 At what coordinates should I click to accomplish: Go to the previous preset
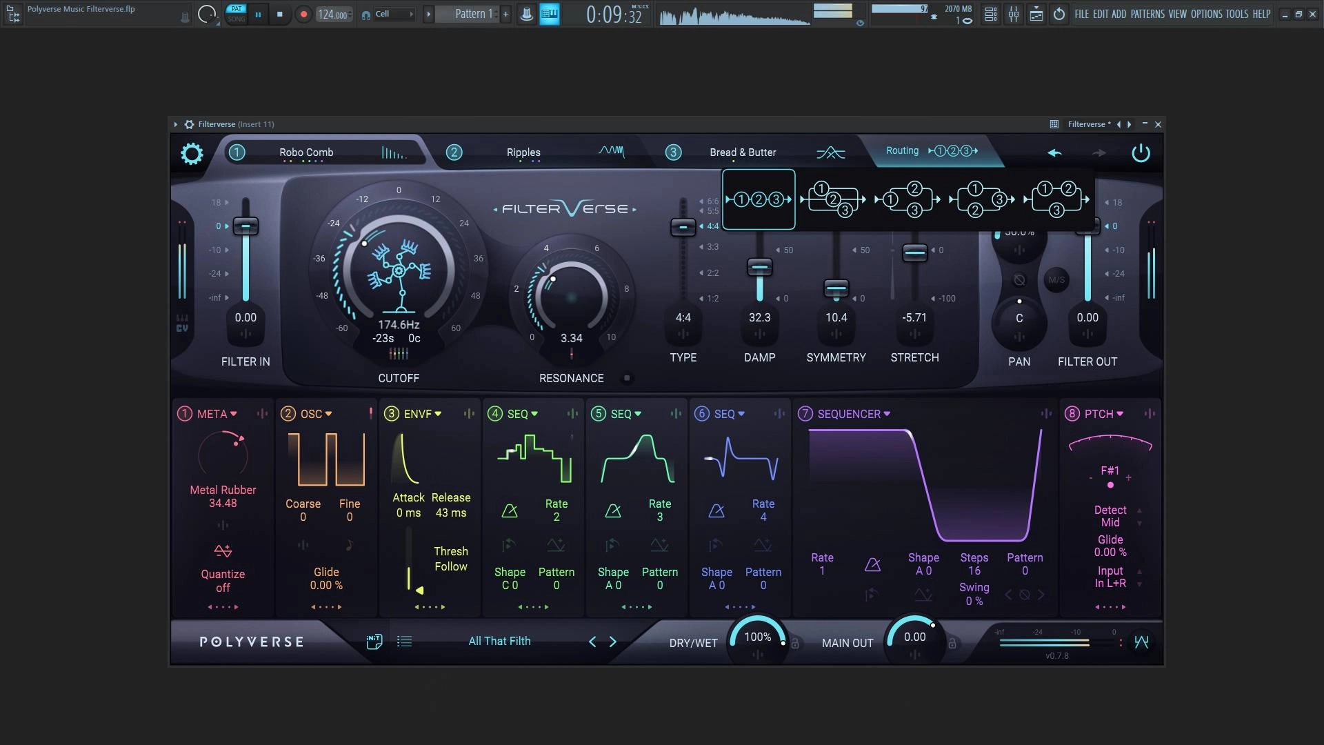[592, 642]
